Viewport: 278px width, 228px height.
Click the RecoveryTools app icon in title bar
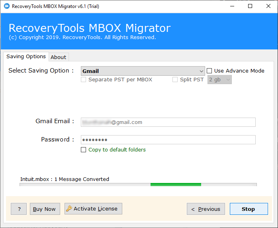coord(7,6)
